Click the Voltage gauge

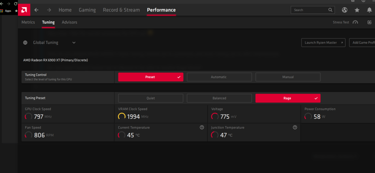pos(215,116)
